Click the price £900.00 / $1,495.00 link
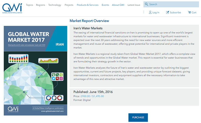 pyautogui.click(x=92, y=96)
